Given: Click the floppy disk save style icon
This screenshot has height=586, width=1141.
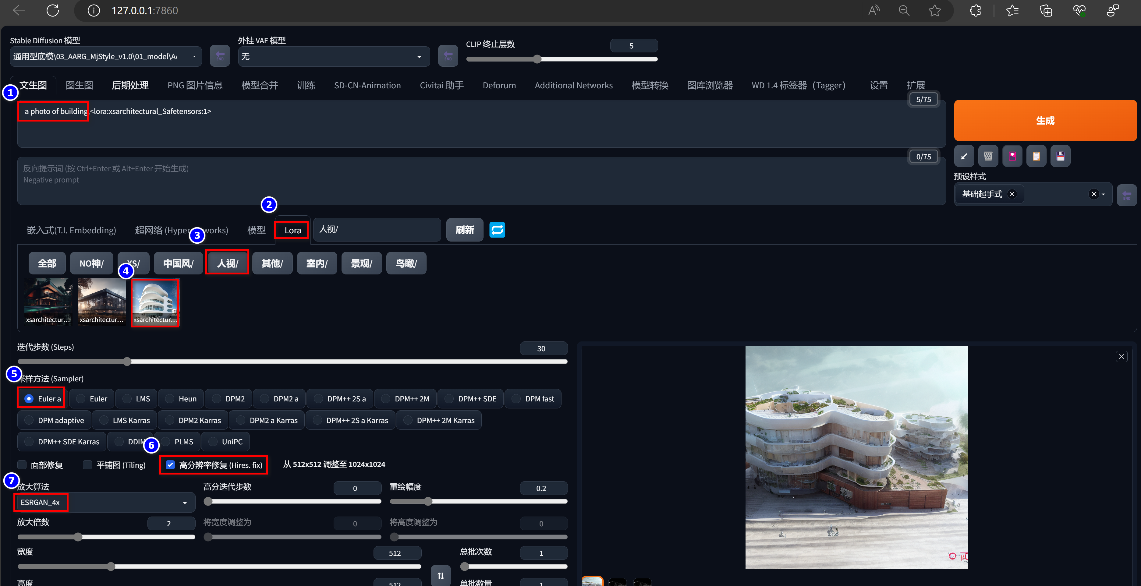Looking at the screenshot, I should coord(1060,156).
